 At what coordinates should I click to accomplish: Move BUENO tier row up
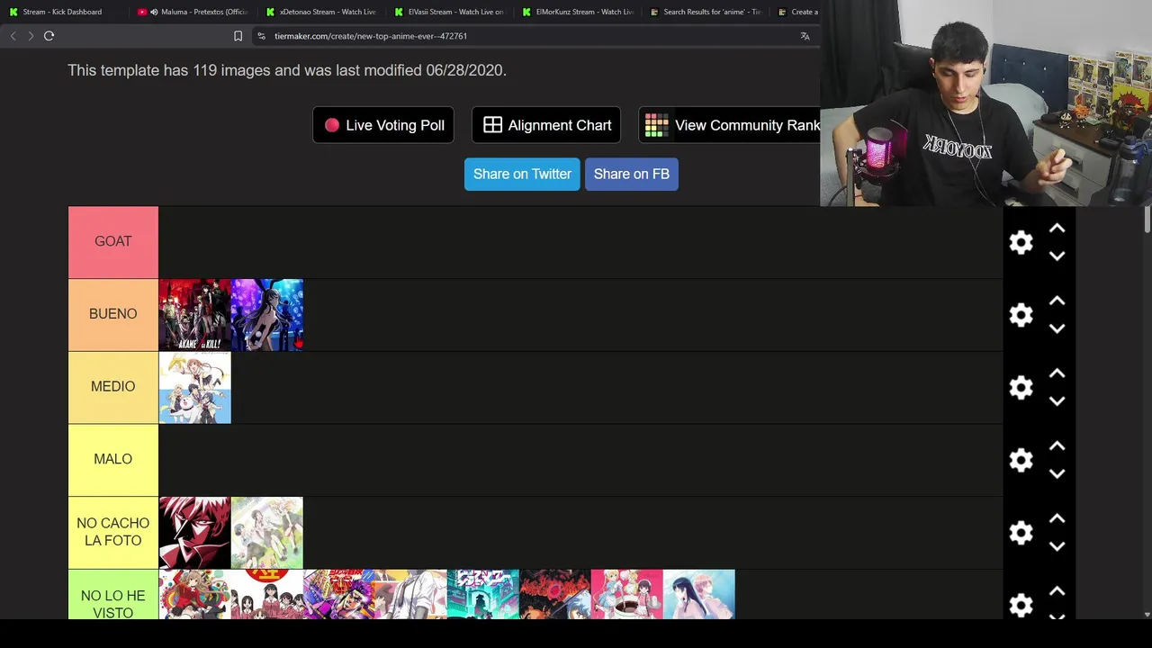pyautogui.click(x=1057, y=301)
